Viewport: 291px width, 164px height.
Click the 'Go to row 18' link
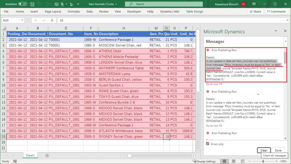214,126
